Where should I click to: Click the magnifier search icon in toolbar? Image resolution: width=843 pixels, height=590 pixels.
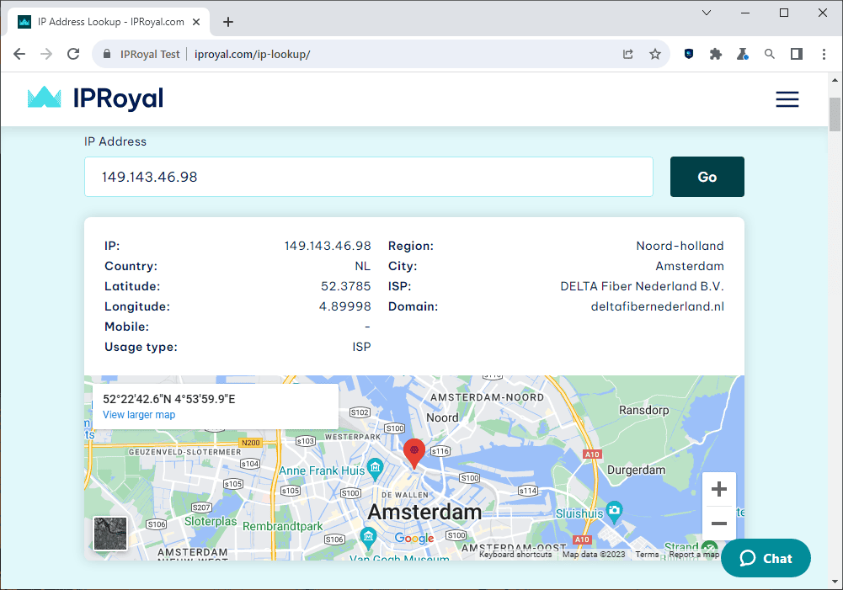click(770, 54)
